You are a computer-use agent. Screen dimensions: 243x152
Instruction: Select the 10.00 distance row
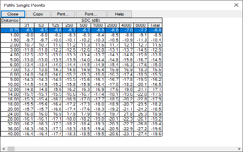pos(81,85)
